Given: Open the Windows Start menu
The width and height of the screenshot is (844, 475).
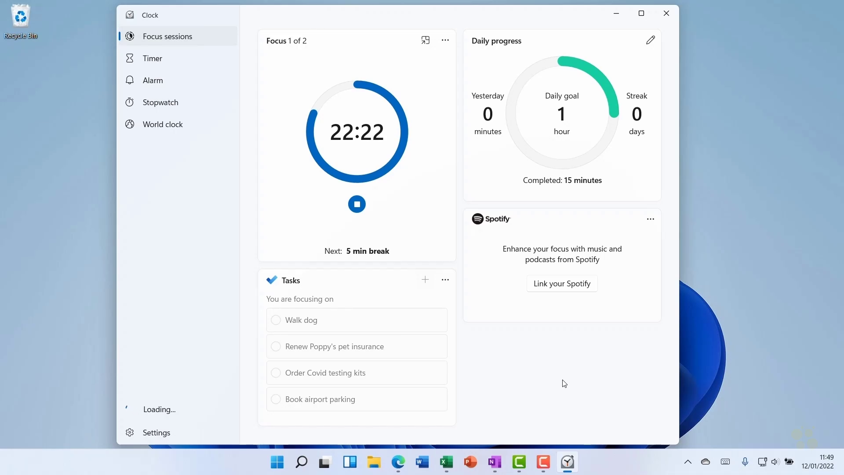Looking at the screenshot, I should point(277,462).
